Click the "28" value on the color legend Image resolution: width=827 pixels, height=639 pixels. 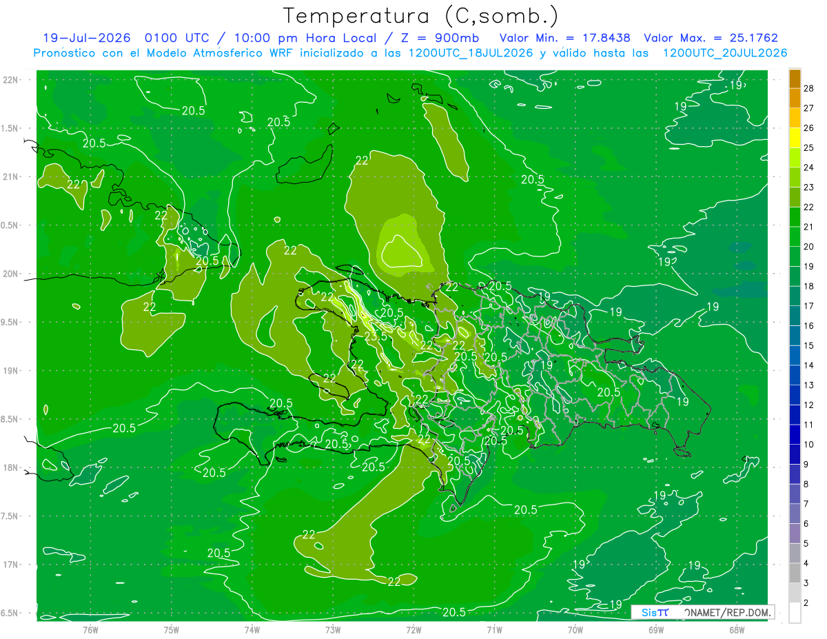click(x=810, y=90)
